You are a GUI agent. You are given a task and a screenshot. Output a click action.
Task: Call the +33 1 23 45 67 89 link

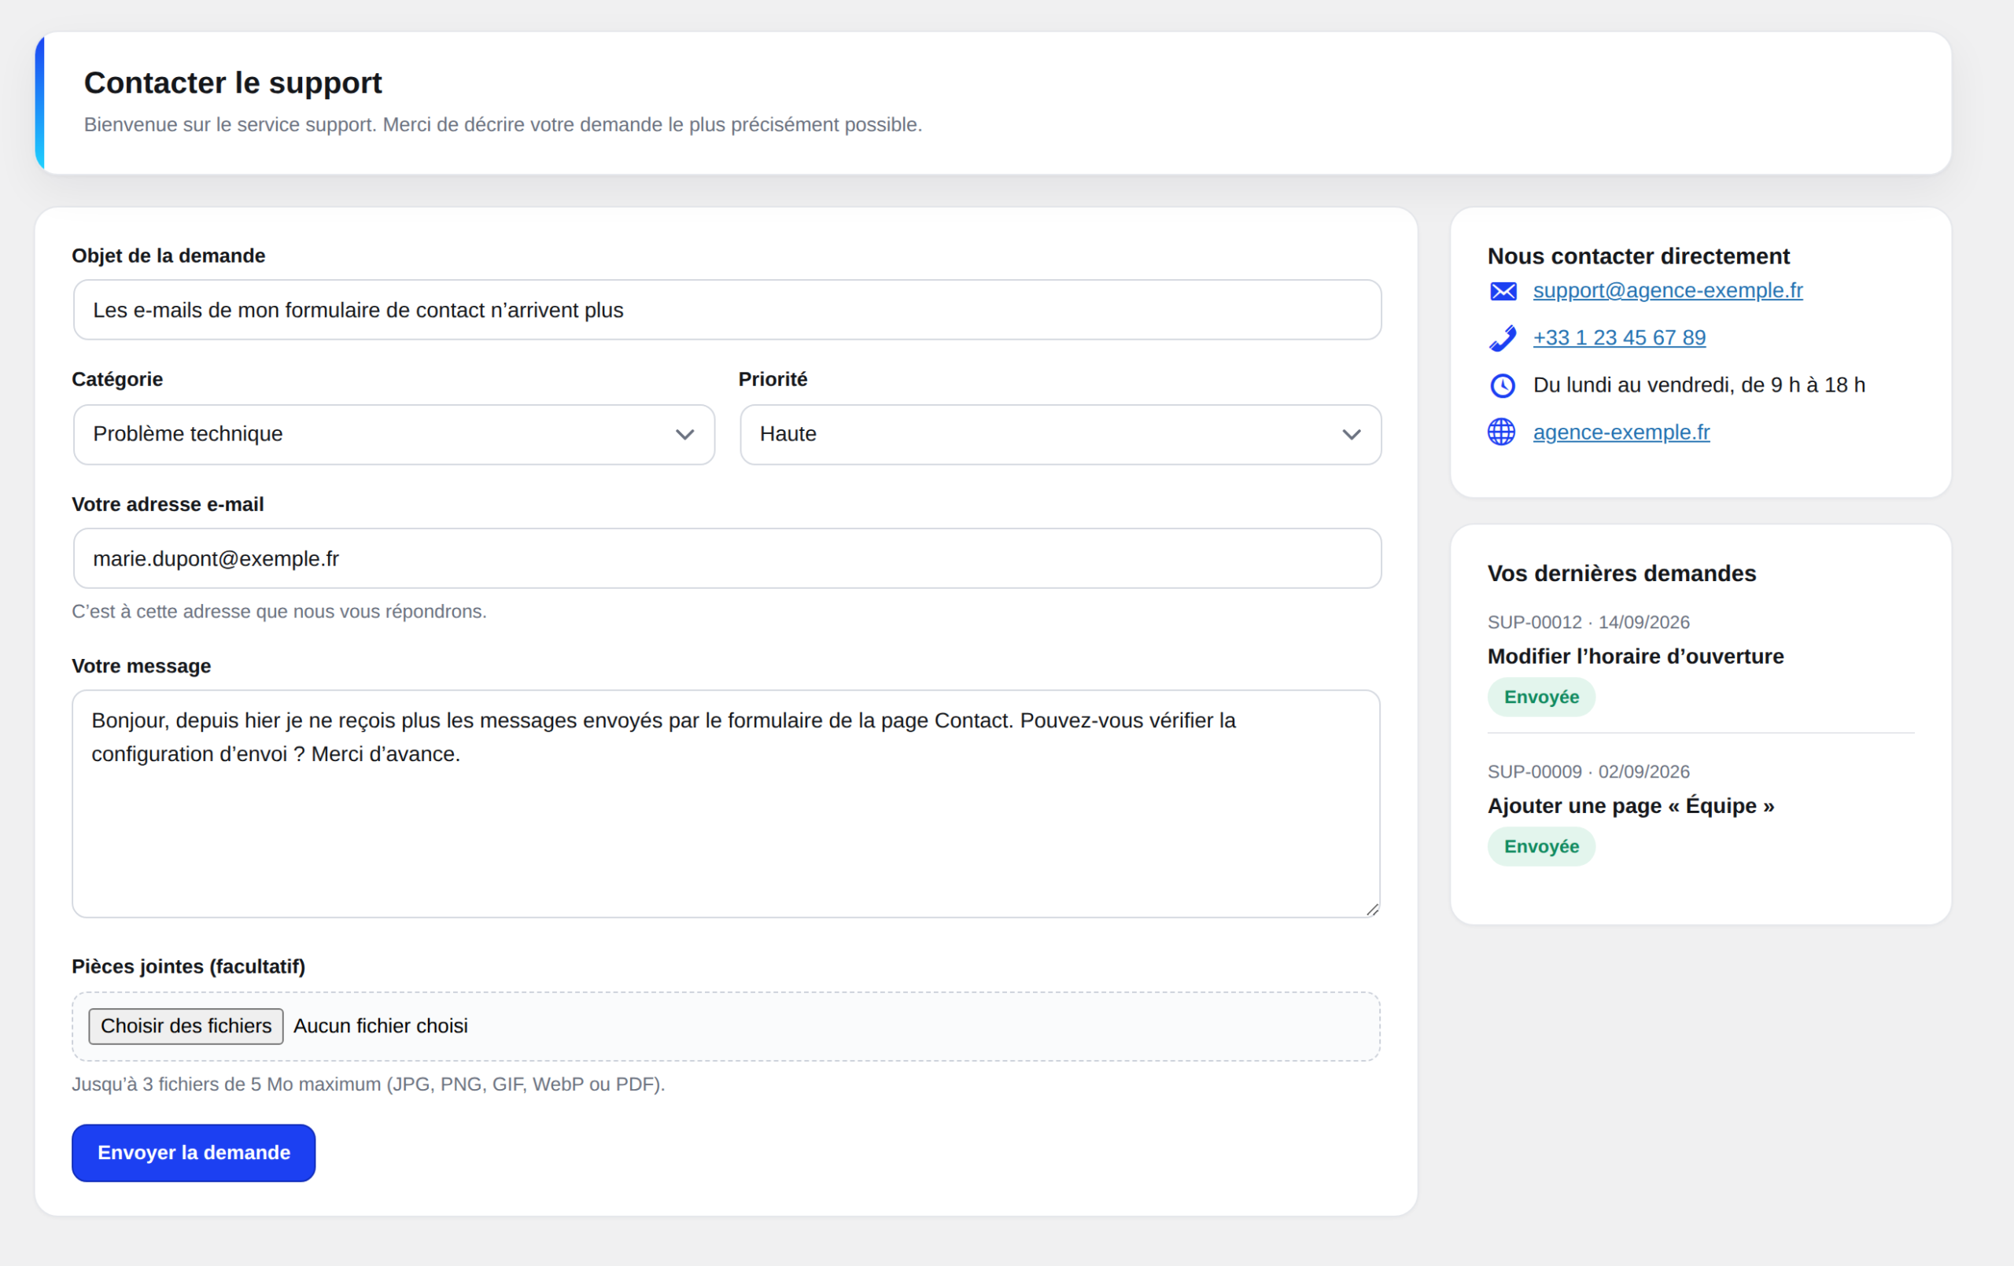click(x=1619, y=338)
